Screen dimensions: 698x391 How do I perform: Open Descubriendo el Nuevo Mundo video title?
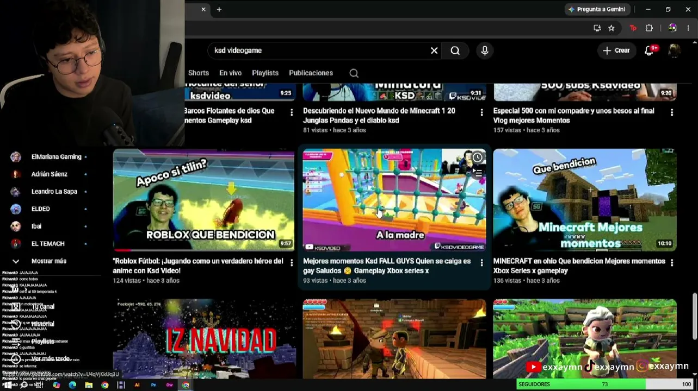[x=379, y=116]
